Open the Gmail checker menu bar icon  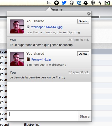[107, 3]
